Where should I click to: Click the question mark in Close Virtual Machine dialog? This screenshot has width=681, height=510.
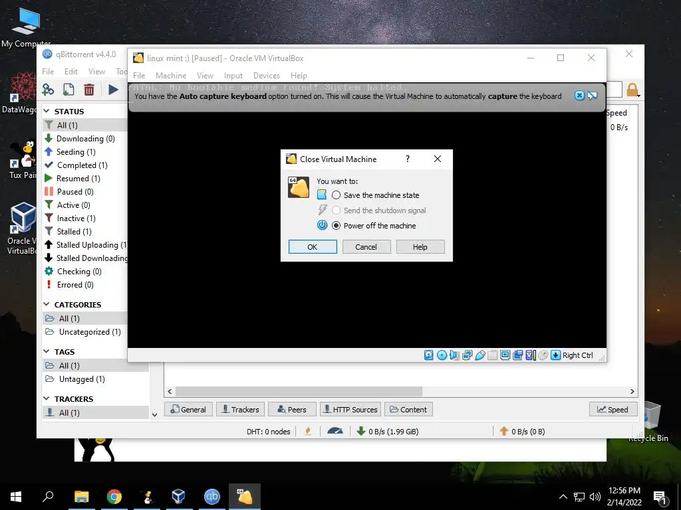(x=408, y=159)
